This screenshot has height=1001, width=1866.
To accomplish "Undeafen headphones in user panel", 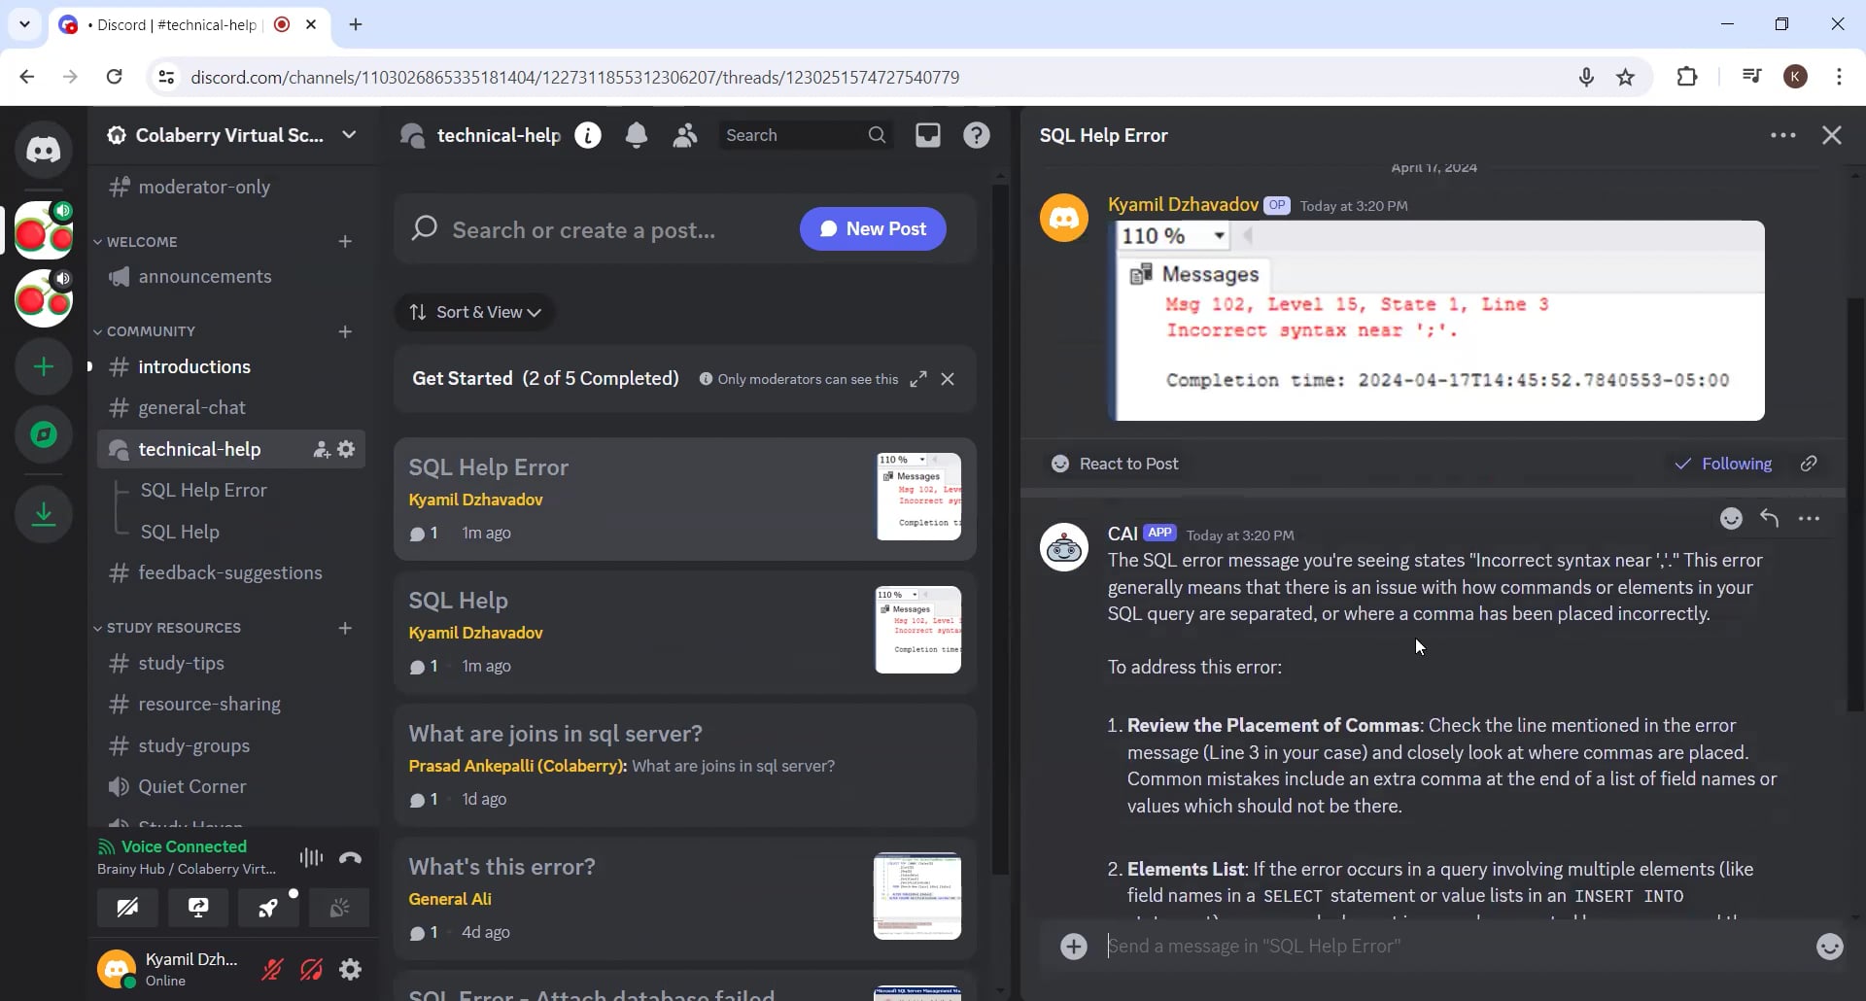I will click(311, 969).
